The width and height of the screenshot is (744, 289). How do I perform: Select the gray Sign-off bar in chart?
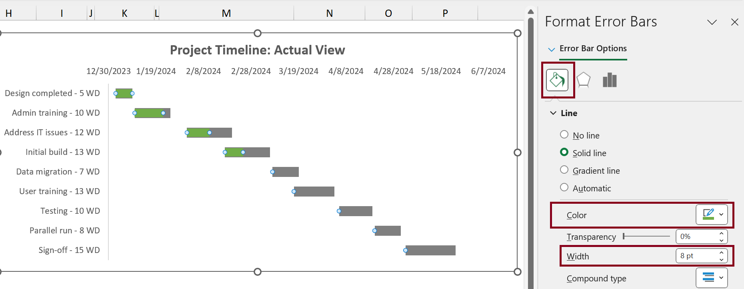(431, 250)
